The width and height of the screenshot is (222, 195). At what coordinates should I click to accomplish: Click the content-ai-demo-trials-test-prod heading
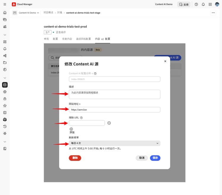click(65, 27)
